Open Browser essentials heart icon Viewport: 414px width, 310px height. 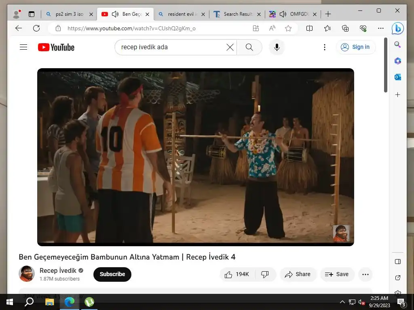[x=363, y=28]
